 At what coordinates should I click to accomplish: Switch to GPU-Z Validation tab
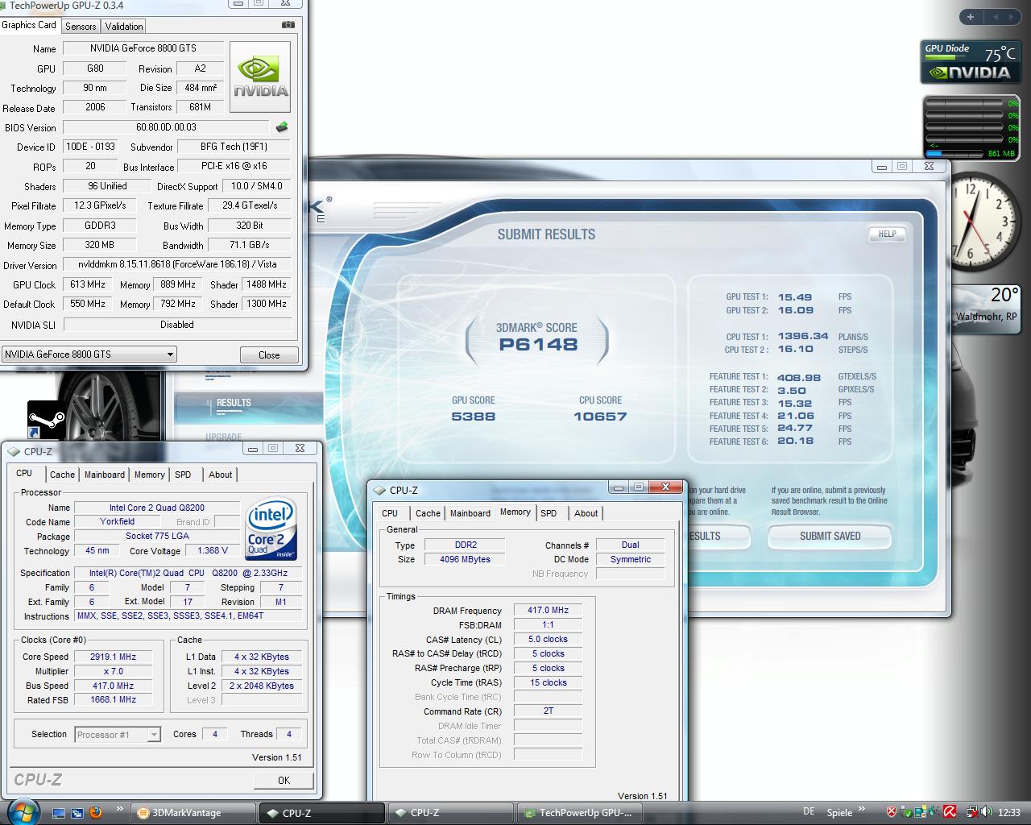click(124, 27)
